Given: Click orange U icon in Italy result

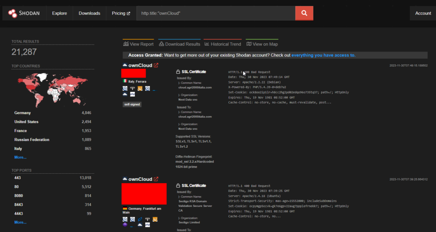Looking at the screenshot, I should point(140,89).
